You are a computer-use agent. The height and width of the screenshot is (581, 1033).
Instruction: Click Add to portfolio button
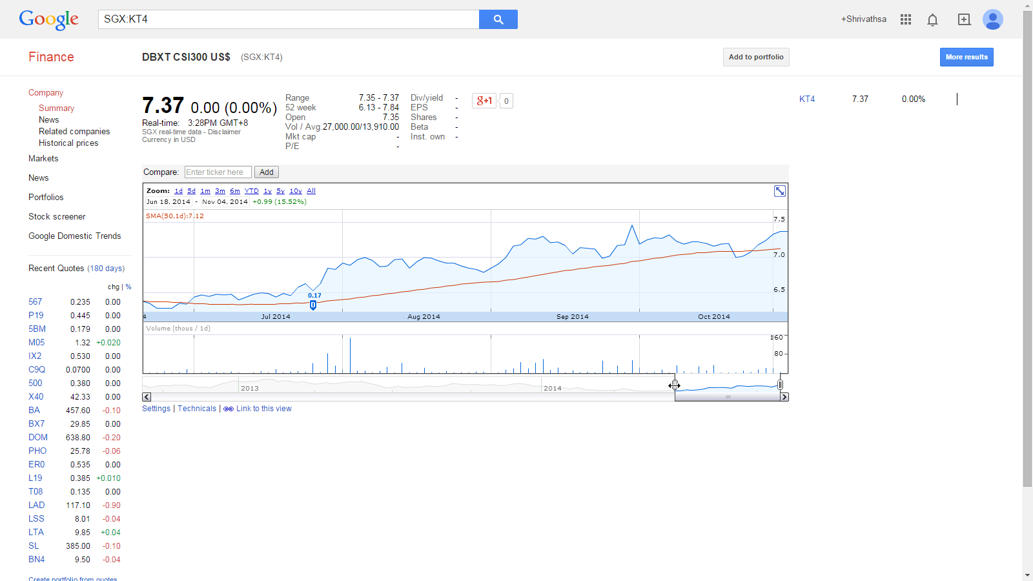coord(756,57)
